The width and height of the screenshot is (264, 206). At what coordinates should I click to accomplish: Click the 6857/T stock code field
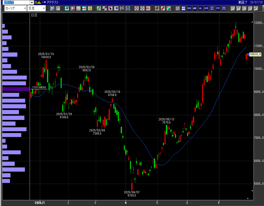tap(17, 2)
